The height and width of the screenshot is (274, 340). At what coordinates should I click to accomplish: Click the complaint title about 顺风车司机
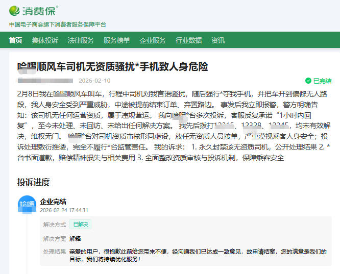[112, 67]
